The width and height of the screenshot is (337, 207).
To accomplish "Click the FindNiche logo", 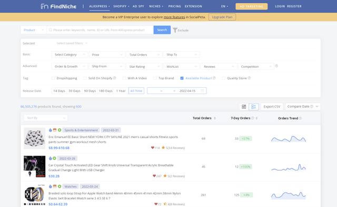I will (x=58, y=6).
